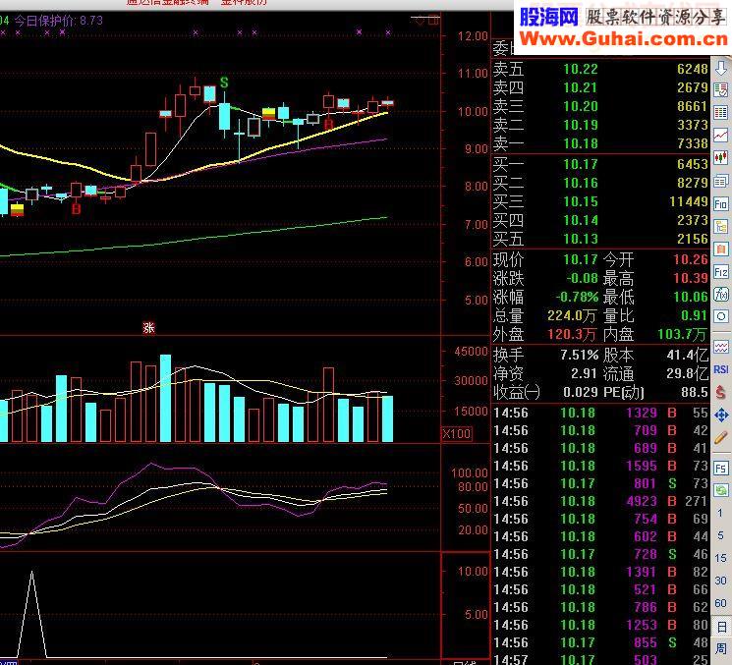Click the 今开 10.26 value
The image size is (732, 665).
pyautogui.click(x=691, y=259)
